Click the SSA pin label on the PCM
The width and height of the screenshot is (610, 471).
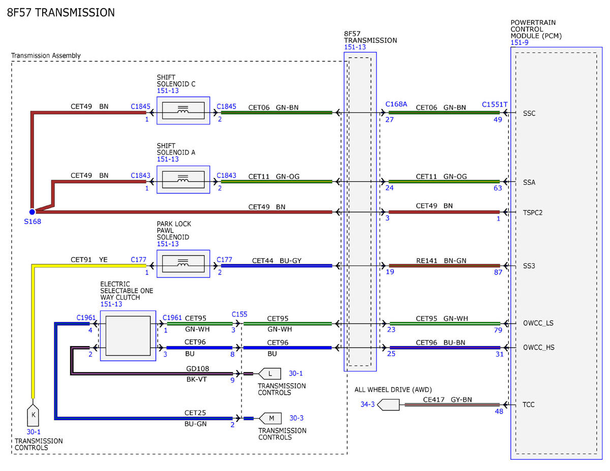pos(529,182)
